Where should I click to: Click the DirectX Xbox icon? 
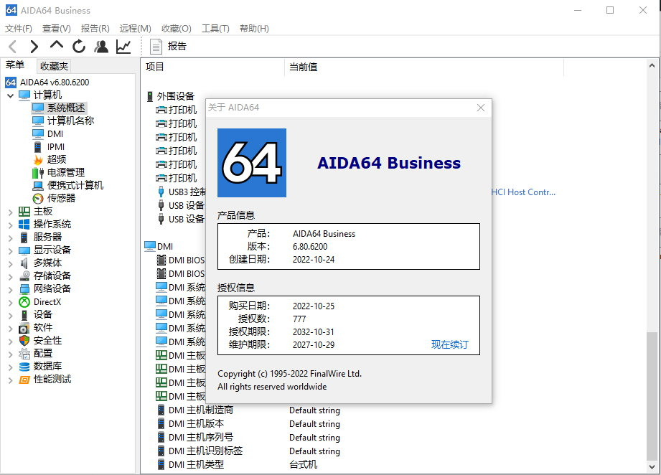[x=24, y=302]
